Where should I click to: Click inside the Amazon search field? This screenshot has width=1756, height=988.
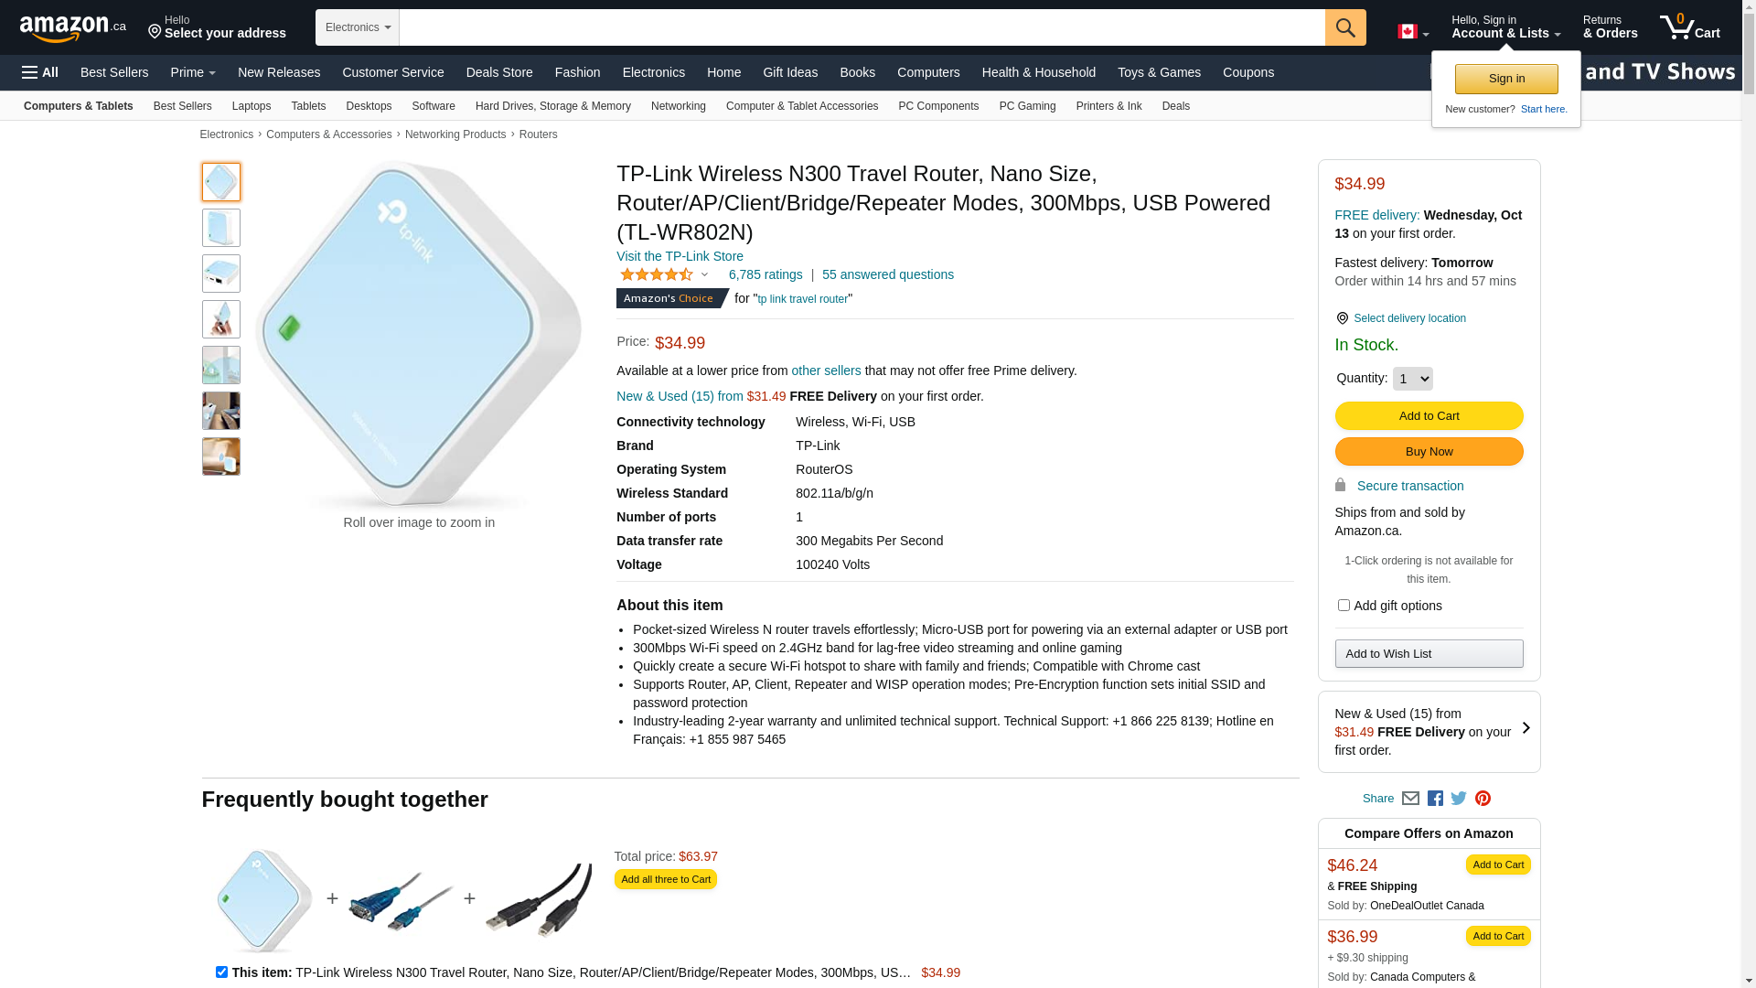click(x=862, y=27)
